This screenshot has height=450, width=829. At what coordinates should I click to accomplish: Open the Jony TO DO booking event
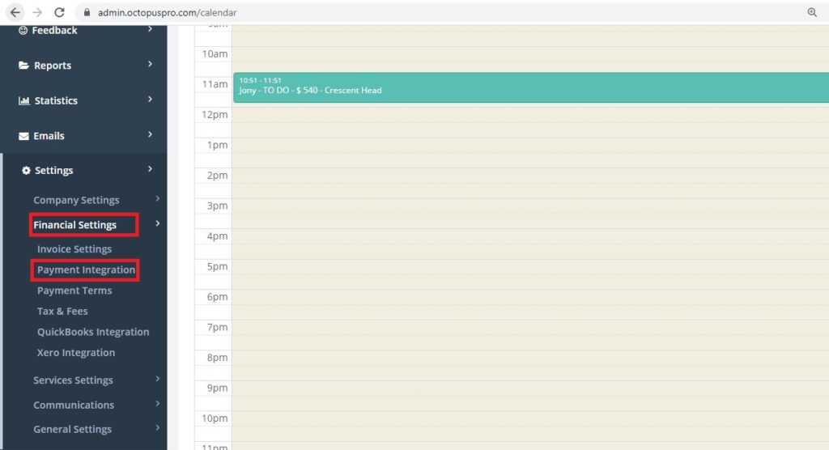[x=531, y=87]
